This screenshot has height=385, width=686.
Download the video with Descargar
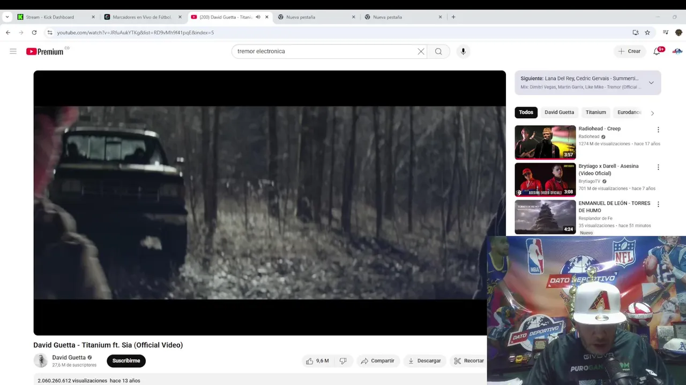pyautogui.click(x=424, y=361)
